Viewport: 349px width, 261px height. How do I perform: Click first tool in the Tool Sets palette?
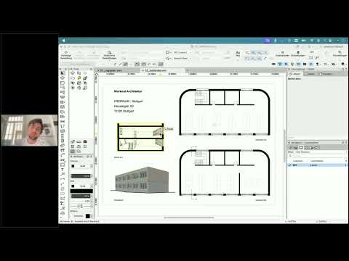pyautogui.click(x=73, y=73)
